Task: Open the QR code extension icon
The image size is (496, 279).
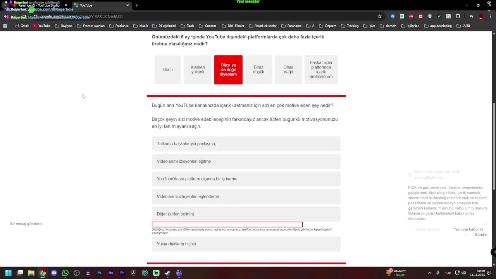Action: pos(448,16)
